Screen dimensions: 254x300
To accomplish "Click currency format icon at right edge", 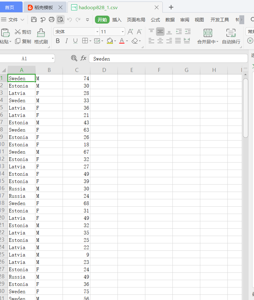I will coord(250,40).
